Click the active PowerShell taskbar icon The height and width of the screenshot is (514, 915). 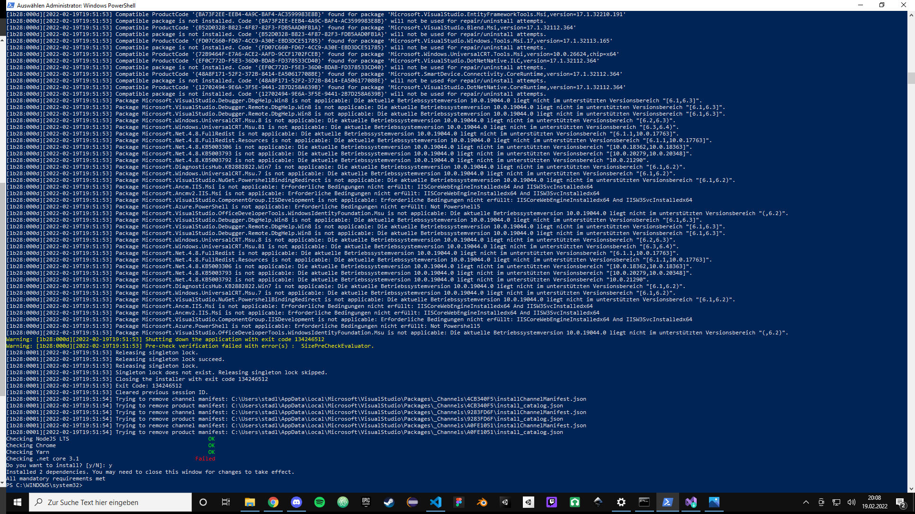click(x=667, y=502)
